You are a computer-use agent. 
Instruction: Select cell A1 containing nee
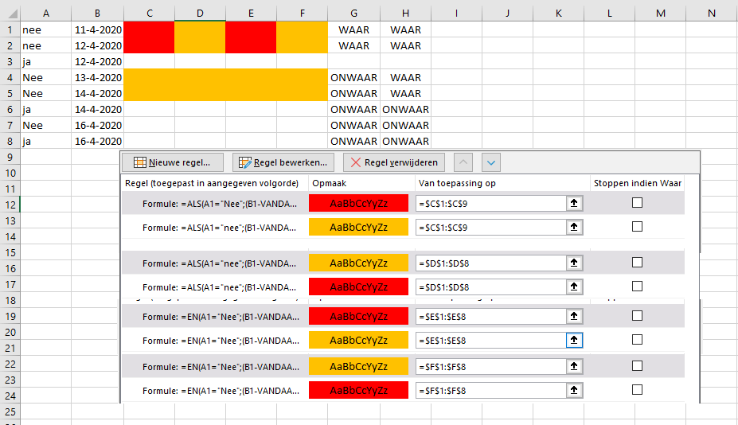(45, 29)
